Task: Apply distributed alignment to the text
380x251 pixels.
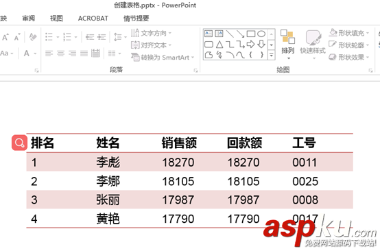Action: (95, 53)
